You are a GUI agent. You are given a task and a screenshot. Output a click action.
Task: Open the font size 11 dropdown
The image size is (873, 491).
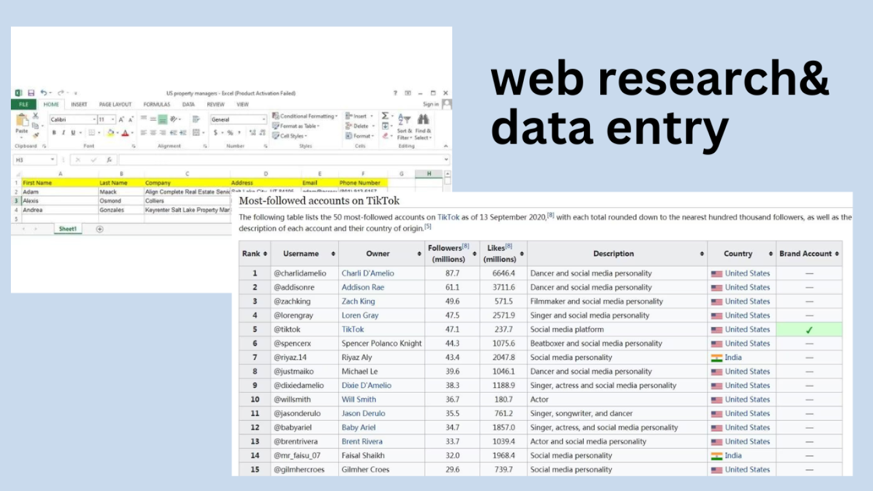(x=113, y=119)
